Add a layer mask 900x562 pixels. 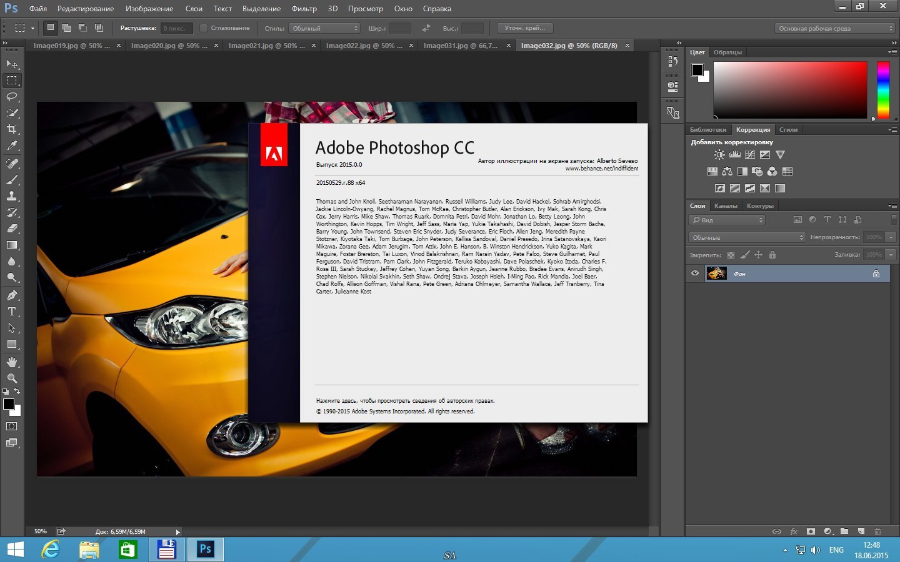click(811, 531)
